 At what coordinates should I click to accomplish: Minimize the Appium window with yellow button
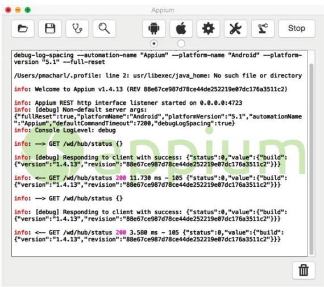(18, 10)
